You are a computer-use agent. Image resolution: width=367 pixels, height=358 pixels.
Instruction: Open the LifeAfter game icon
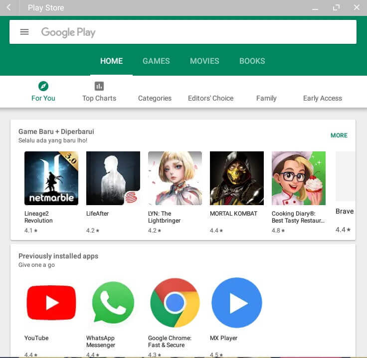113,178
